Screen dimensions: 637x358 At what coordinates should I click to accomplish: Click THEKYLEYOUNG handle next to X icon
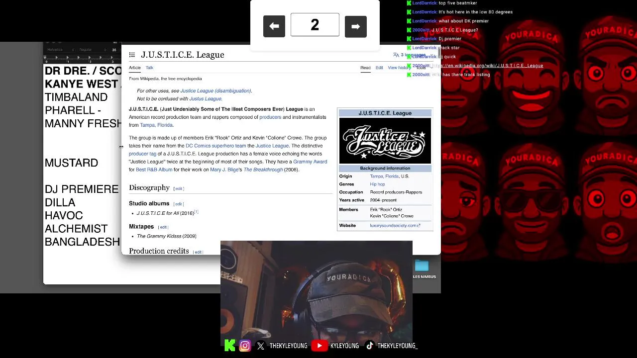click(289, 346)
